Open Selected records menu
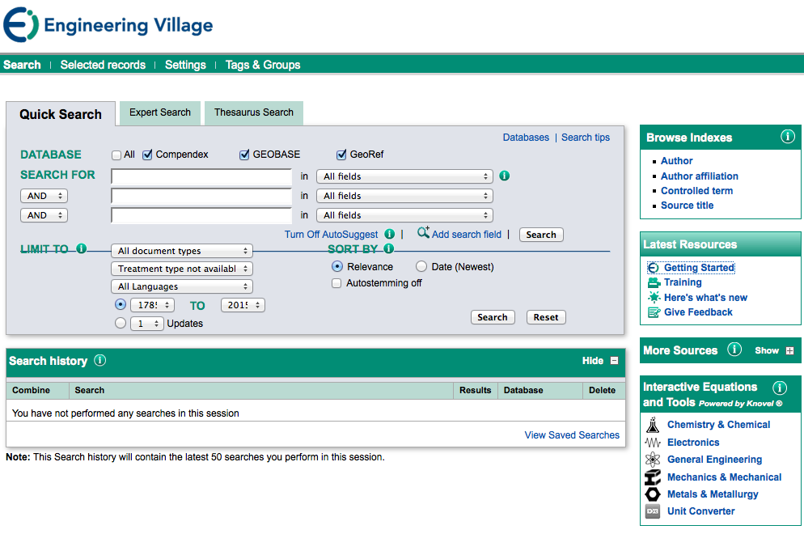804x534 pixels. pos(103,66)
